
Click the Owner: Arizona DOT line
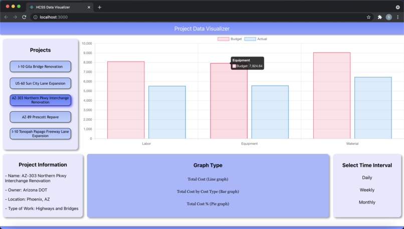tap(26, 190)
